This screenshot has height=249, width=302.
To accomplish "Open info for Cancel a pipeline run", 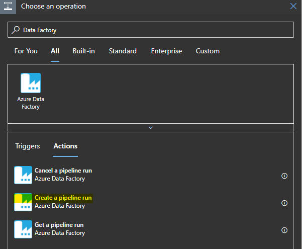I will 284,176.
